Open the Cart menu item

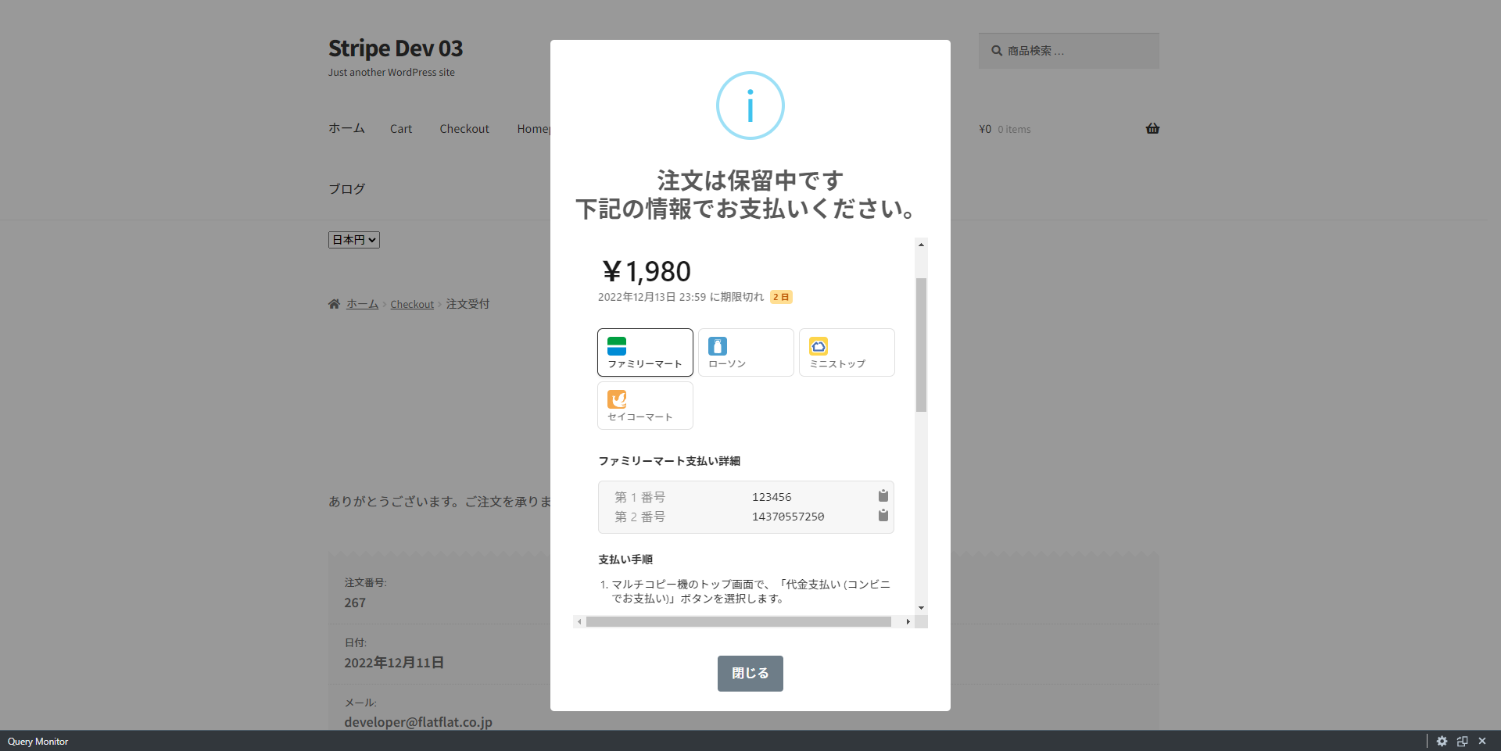[x=401, y=129]
